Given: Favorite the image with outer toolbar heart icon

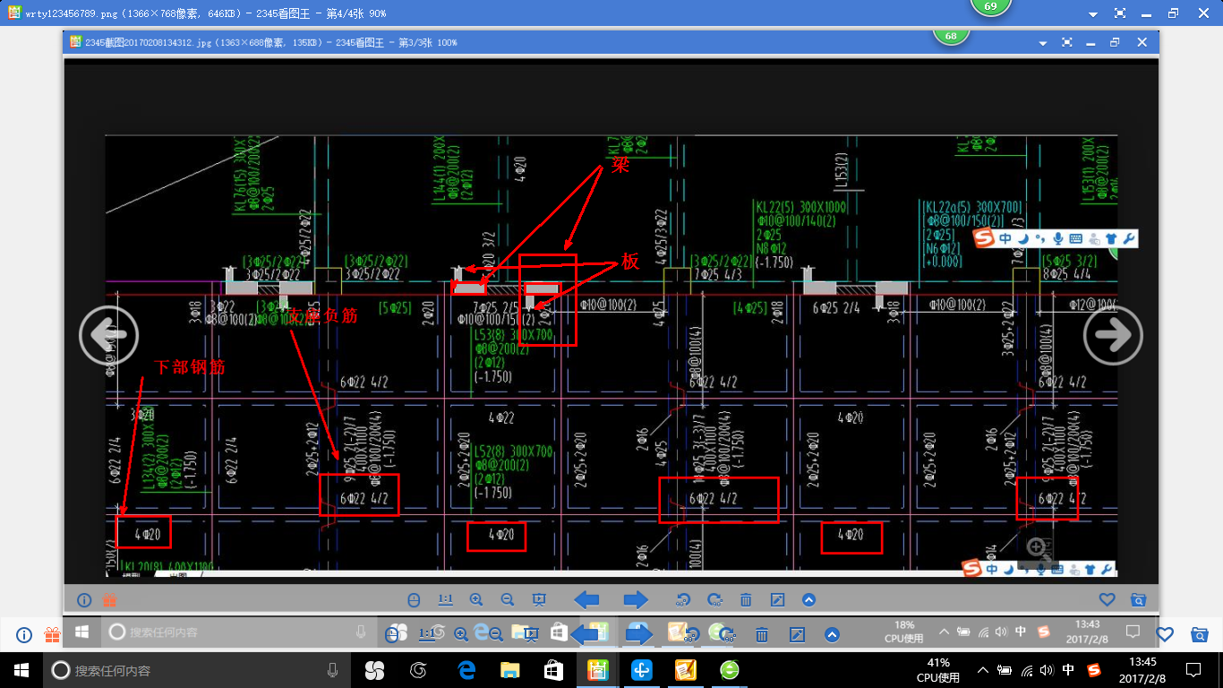Looking at the screenshot, I should click(x=1165, y=634).
